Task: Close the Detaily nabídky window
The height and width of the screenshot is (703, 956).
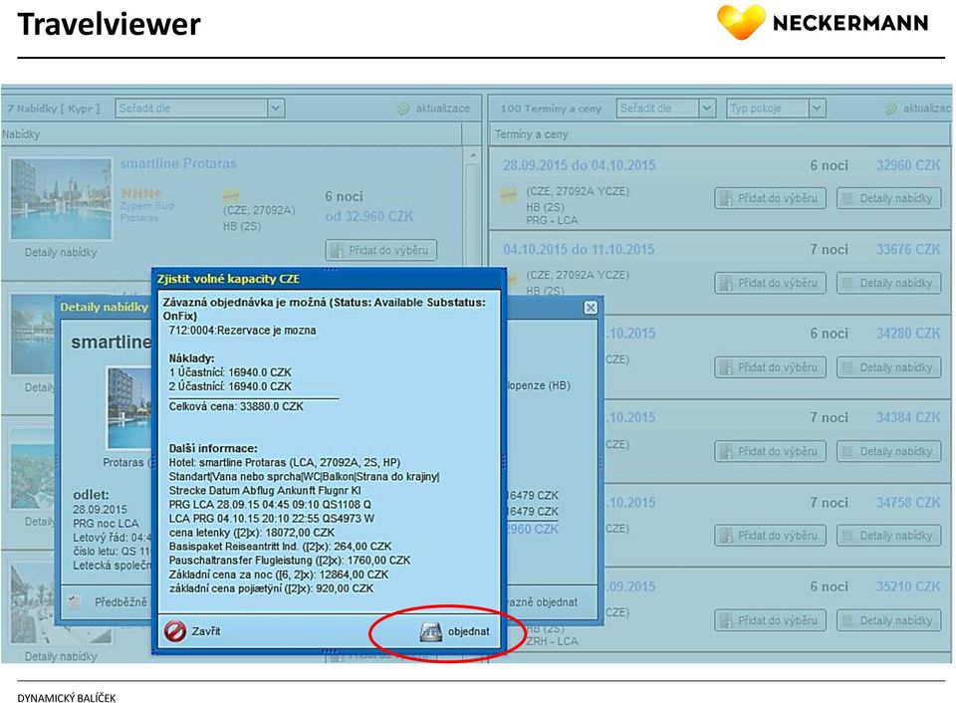Action: [591, 308]
